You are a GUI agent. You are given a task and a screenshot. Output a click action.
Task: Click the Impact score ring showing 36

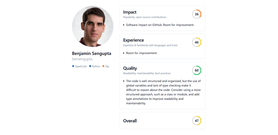pyautogui.click(x=197, y=14)
